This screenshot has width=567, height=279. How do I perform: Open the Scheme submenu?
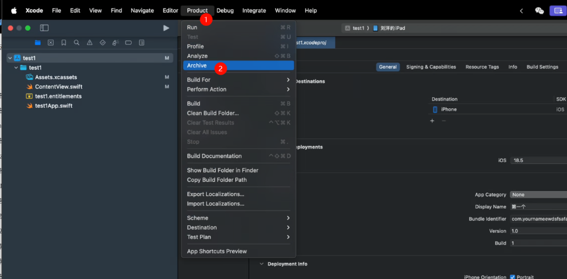[x=238, y=218]
